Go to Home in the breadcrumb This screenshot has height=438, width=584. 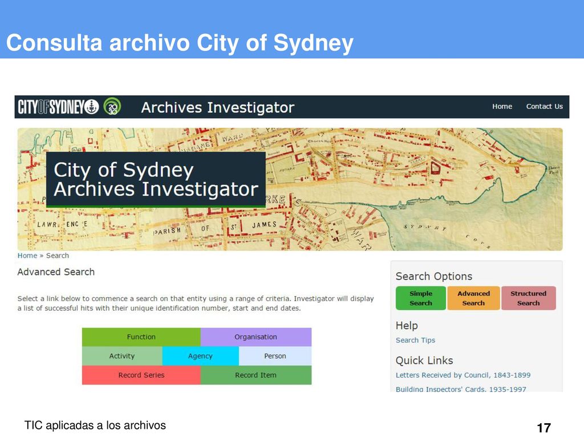click(27, 255)
